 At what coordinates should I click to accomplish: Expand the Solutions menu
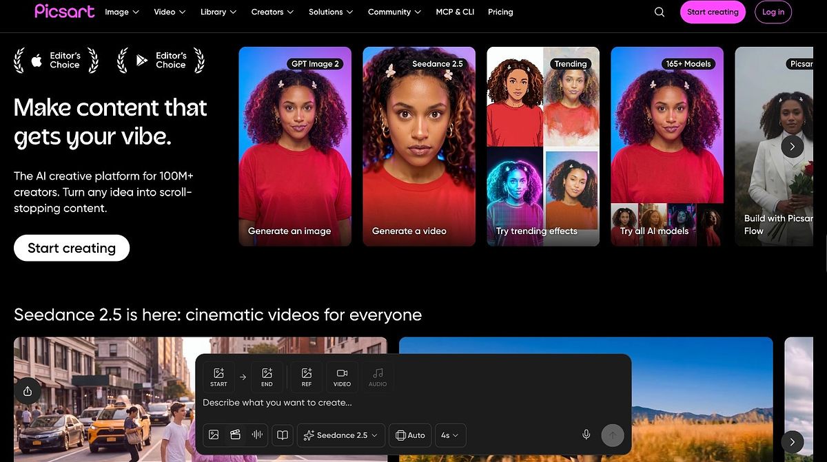tap(331, 12)
